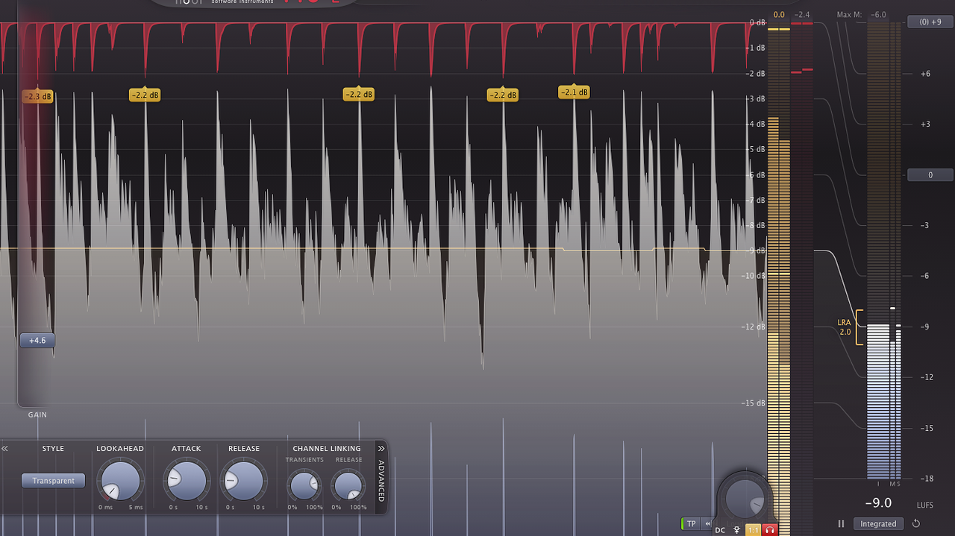Reset loudness measurements with the circular arrow icon

coord(916,523)
